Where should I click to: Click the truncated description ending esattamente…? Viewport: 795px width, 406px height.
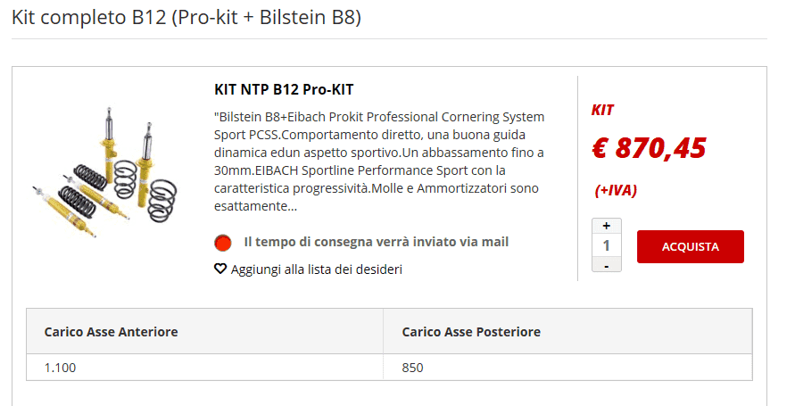point(255,206)
